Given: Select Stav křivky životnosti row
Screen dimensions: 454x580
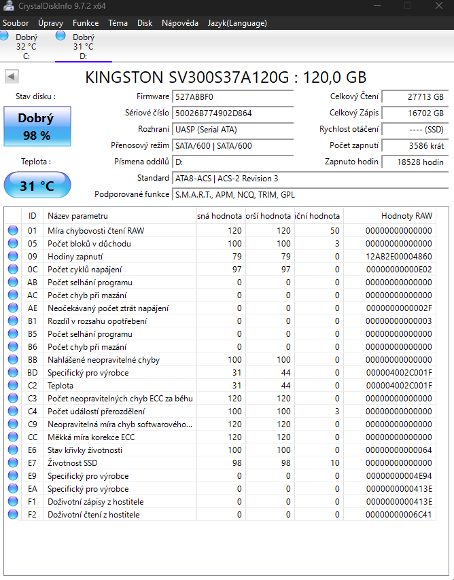Looking at the screenshot, I should pyautogui.click(x=220, y=450).
